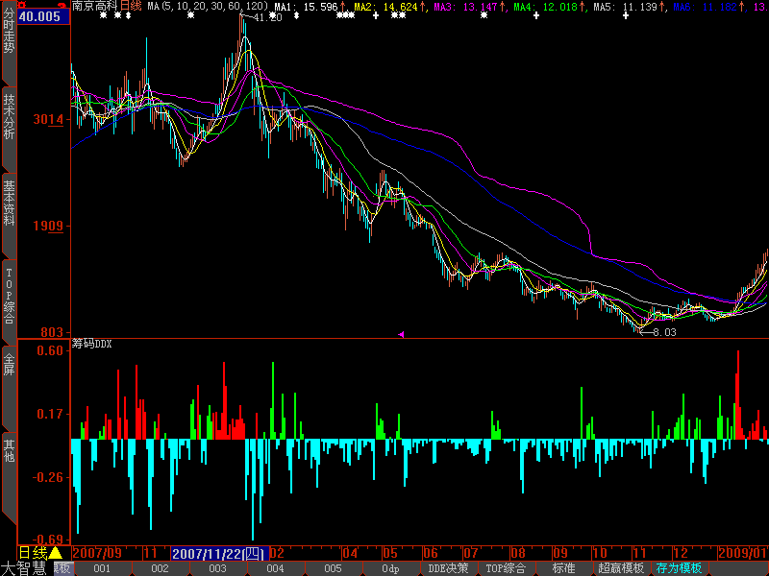Select the TOP综合 side tab
769x576 pixels.
pyautogui.click(x=9, y=295)
